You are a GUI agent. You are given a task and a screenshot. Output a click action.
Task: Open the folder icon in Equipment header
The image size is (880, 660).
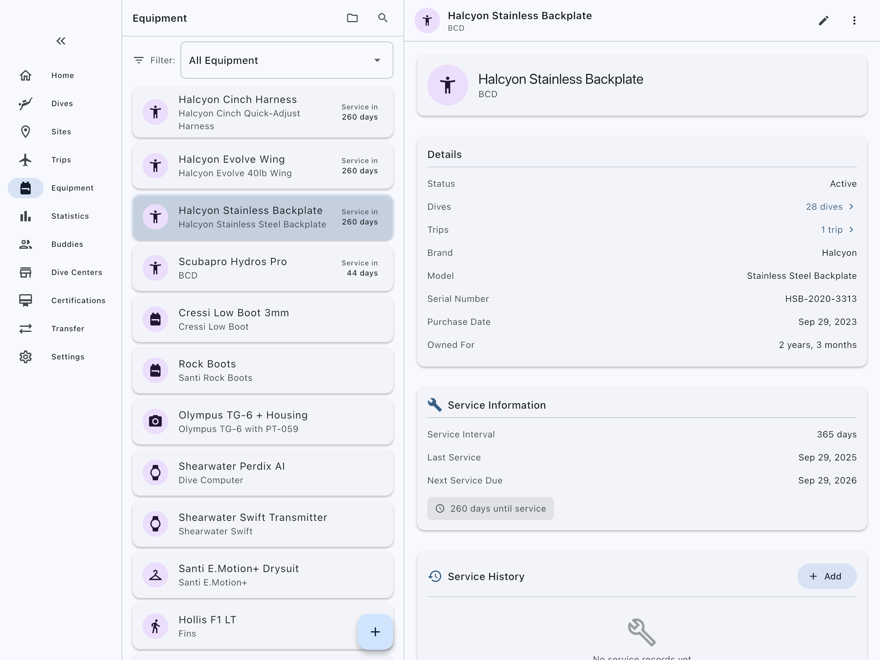(352, 18)
